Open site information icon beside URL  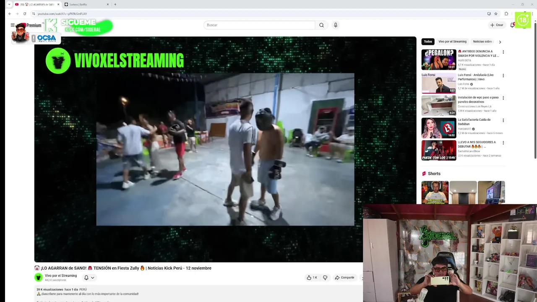point(34,14)
